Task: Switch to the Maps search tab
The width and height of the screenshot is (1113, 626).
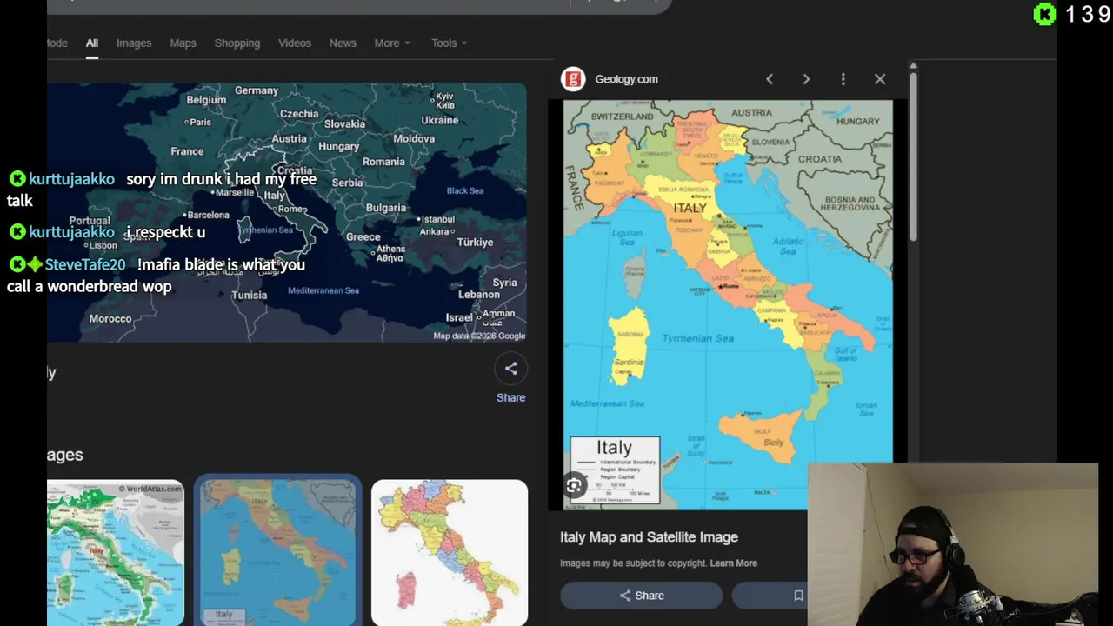Action: pyautogui.click(x=183, y=43)
